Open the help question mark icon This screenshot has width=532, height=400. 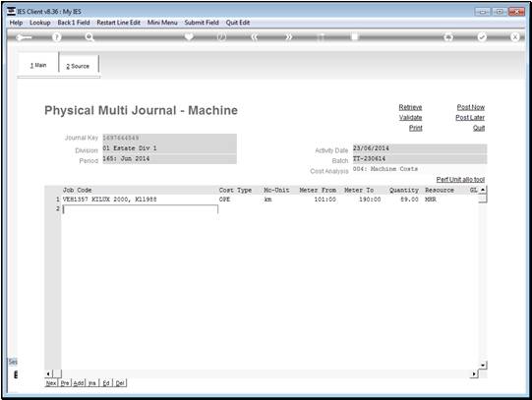click(x=57, y=37)
